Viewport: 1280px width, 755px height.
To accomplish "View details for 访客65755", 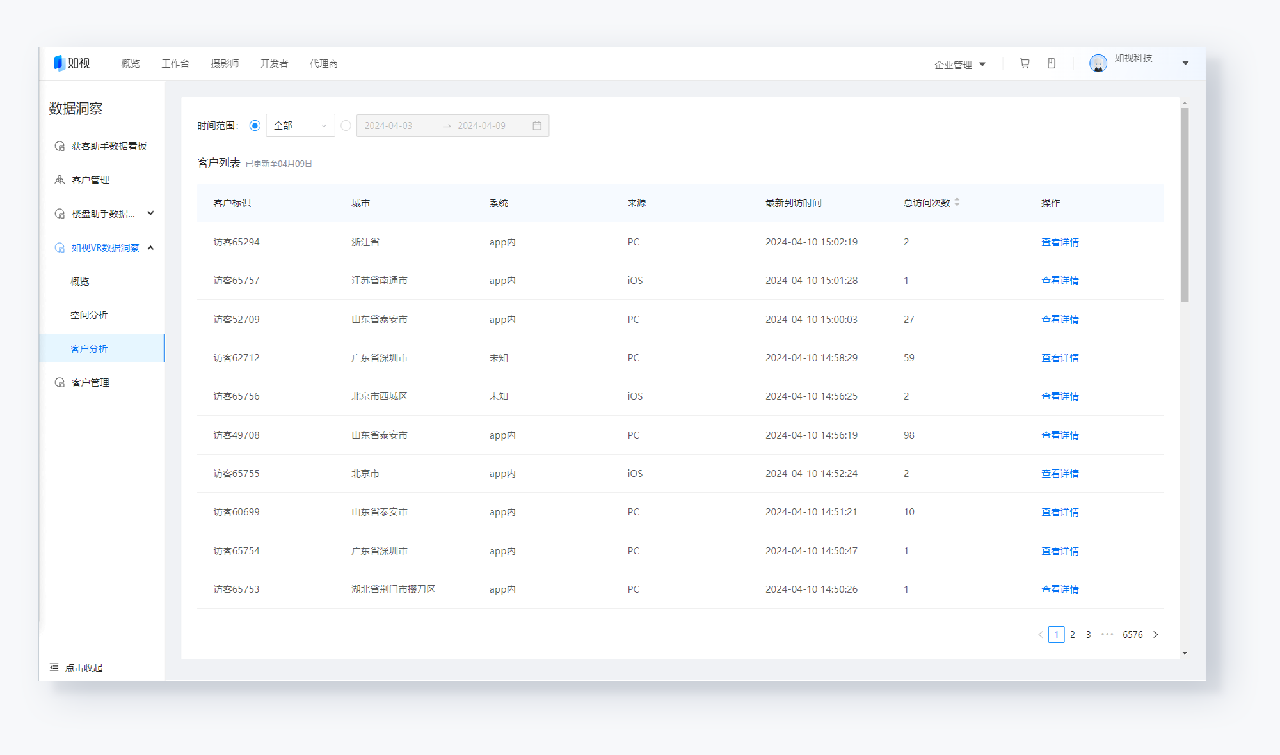I will 1060,474.
